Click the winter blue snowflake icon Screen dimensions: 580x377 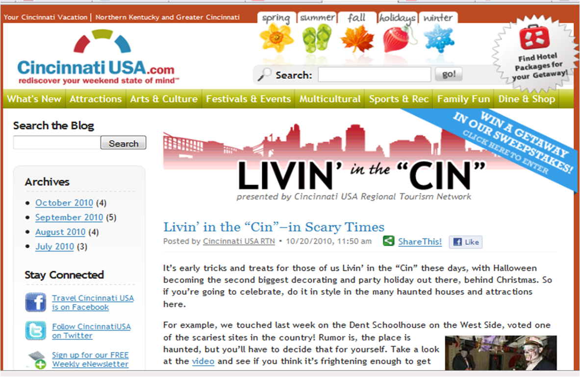pos(439,38)
